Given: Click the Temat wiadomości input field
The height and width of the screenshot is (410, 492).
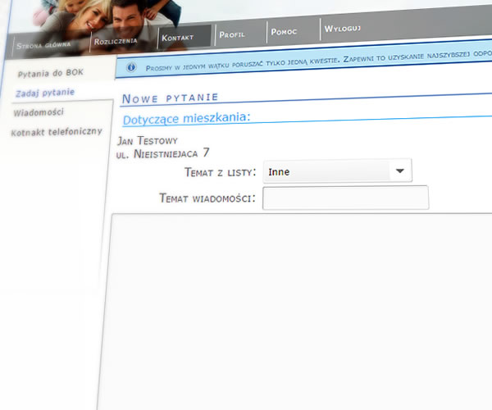Looking at the screenshot, I should pyautogui.click(x=345, y=198).
